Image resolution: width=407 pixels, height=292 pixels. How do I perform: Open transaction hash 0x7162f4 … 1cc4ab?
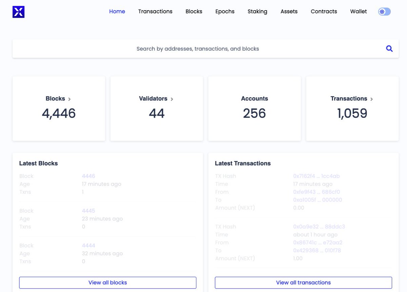[x=316, y=176]
